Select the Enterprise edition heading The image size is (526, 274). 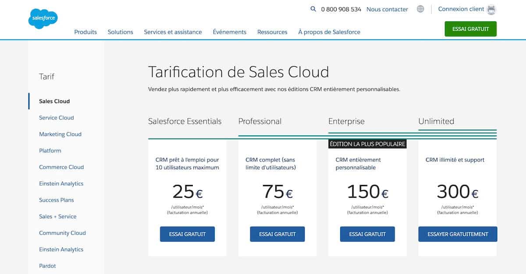346,121
